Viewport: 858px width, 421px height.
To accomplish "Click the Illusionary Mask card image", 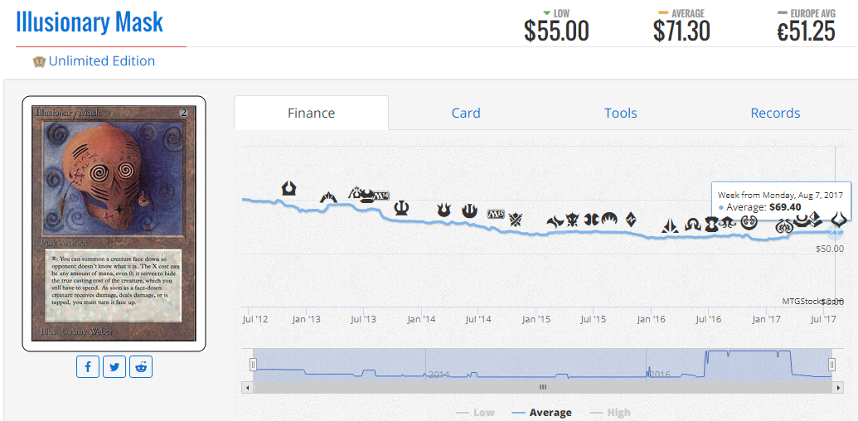I will (x=114, y=224).
